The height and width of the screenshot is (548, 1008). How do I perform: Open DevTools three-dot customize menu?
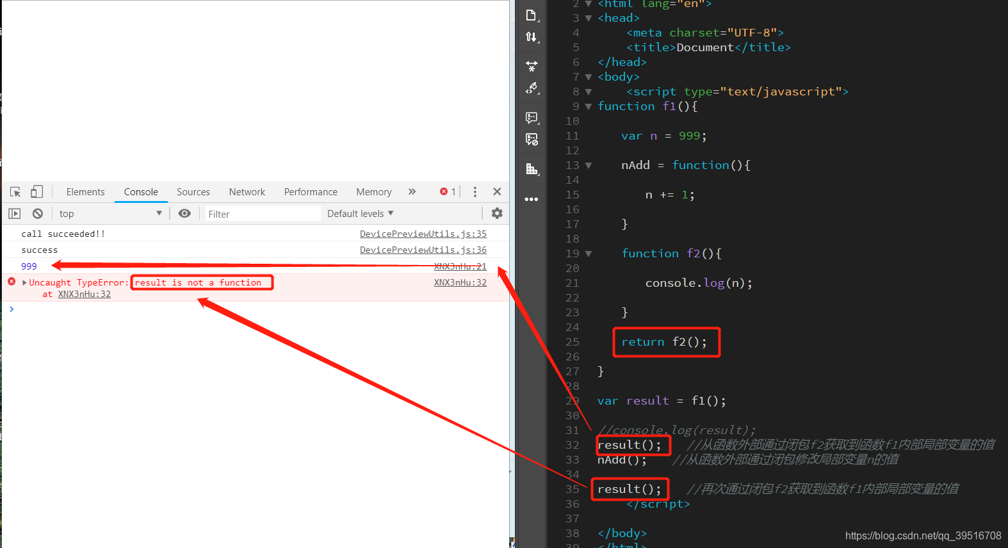click(475, 192)
